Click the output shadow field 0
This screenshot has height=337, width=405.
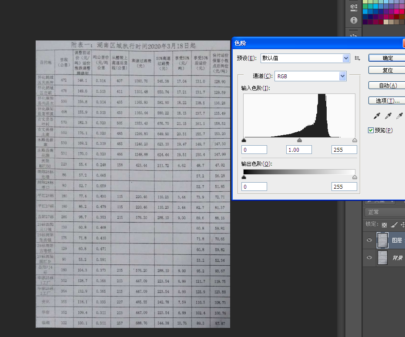[254, 187]
